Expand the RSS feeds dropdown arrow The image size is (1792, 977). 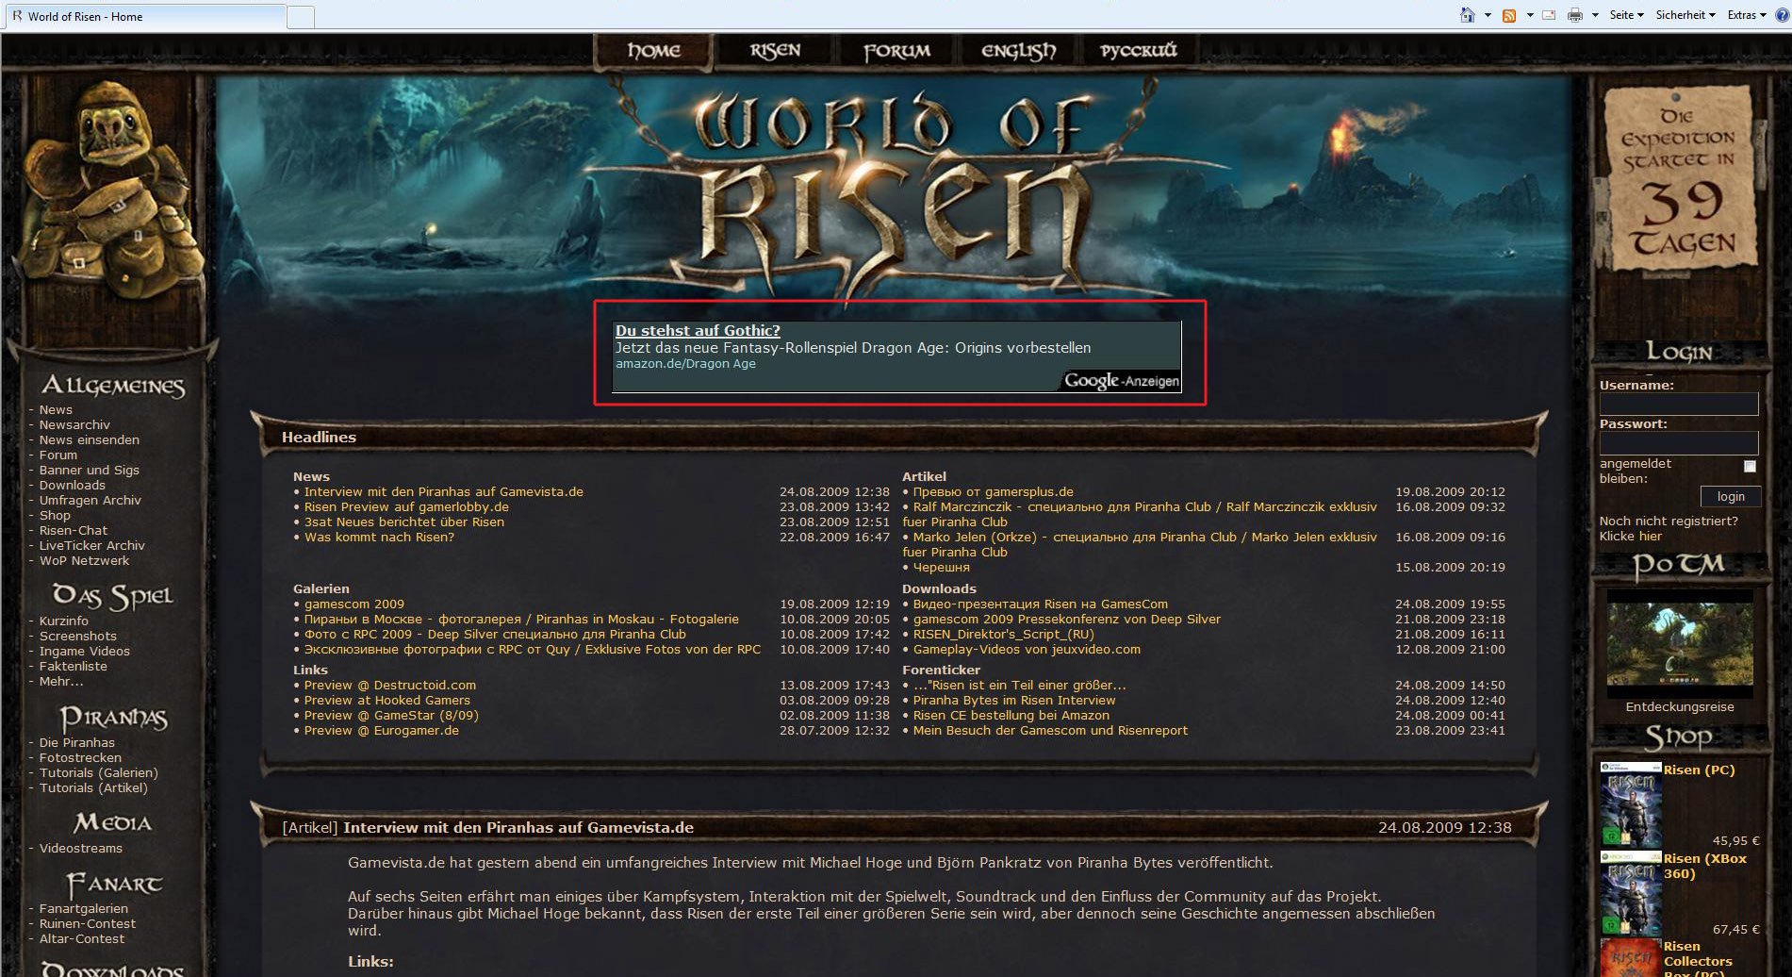coord(1529,15)
